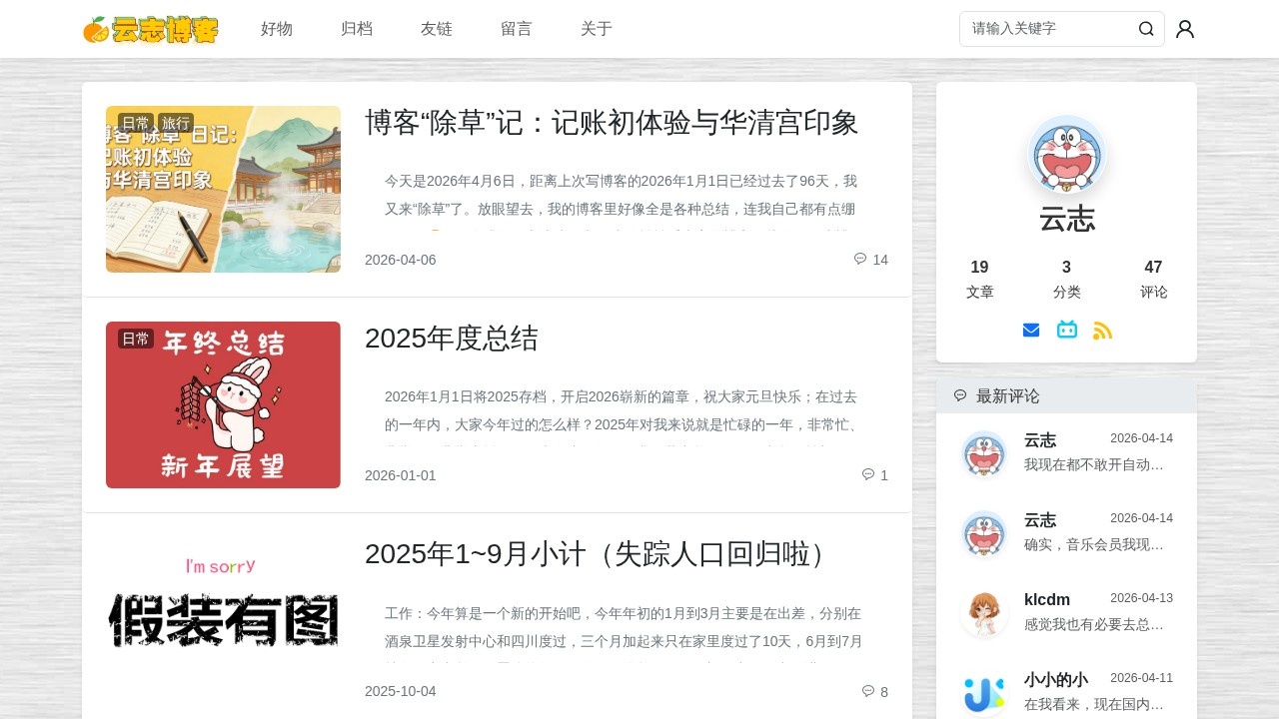Open the 2025年度总结 article title link
Viewport: 1279px width, 719px height.
tap(452, 340)
